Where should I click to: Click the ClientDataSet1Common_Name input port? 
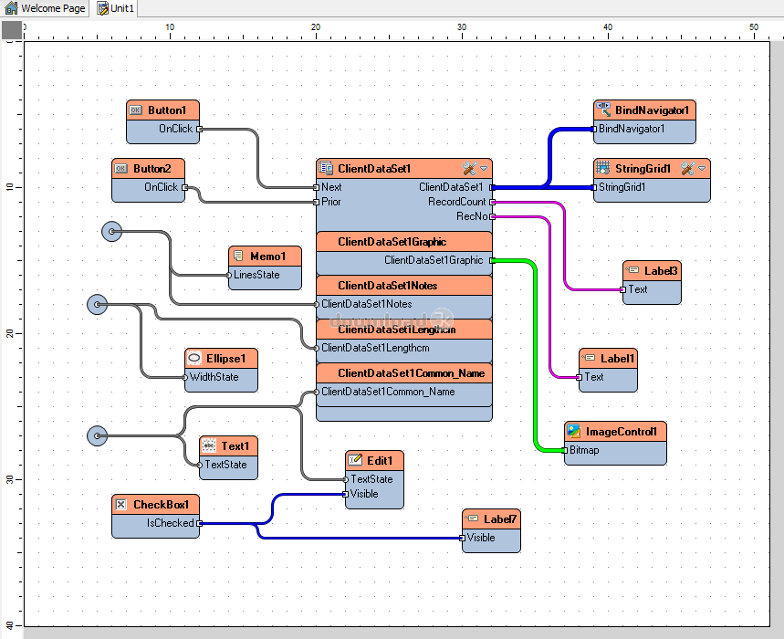pos(316,392)
